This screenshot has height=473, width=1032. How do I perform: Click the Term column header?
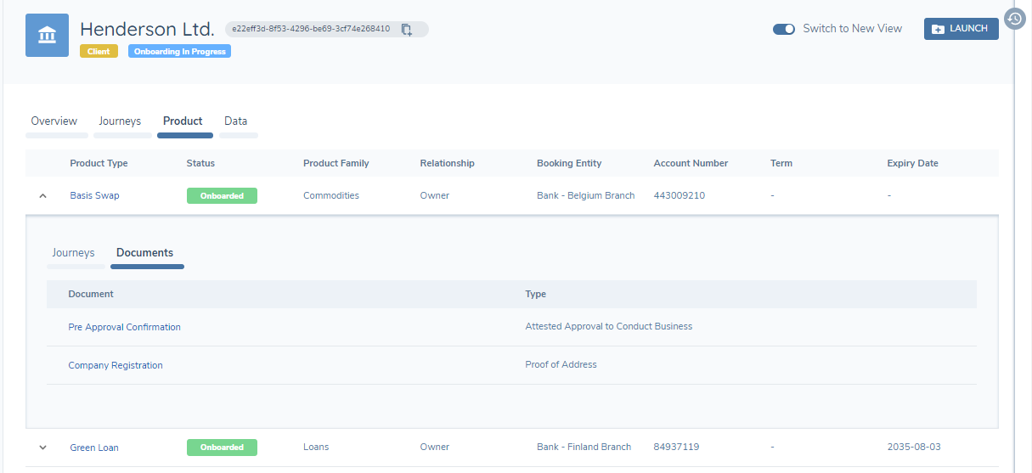click(x=781, y=163)
